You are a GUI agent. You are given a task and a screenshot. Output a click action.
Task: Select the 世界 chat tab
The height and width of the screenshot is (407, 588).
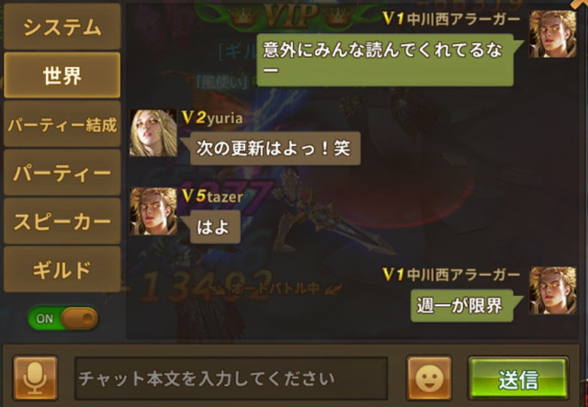coord(62,75)
